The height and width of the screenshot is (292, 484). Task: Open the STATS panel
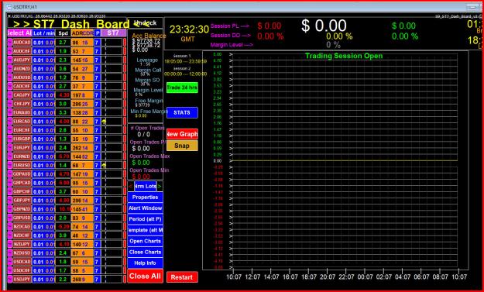point(182,112)
